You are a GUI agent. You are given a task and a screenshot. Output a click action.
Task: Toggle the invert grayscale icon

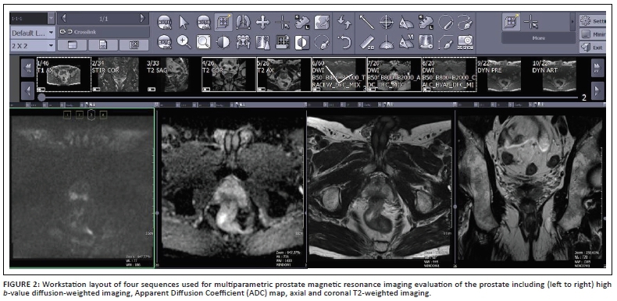click(x=302, y=41)
